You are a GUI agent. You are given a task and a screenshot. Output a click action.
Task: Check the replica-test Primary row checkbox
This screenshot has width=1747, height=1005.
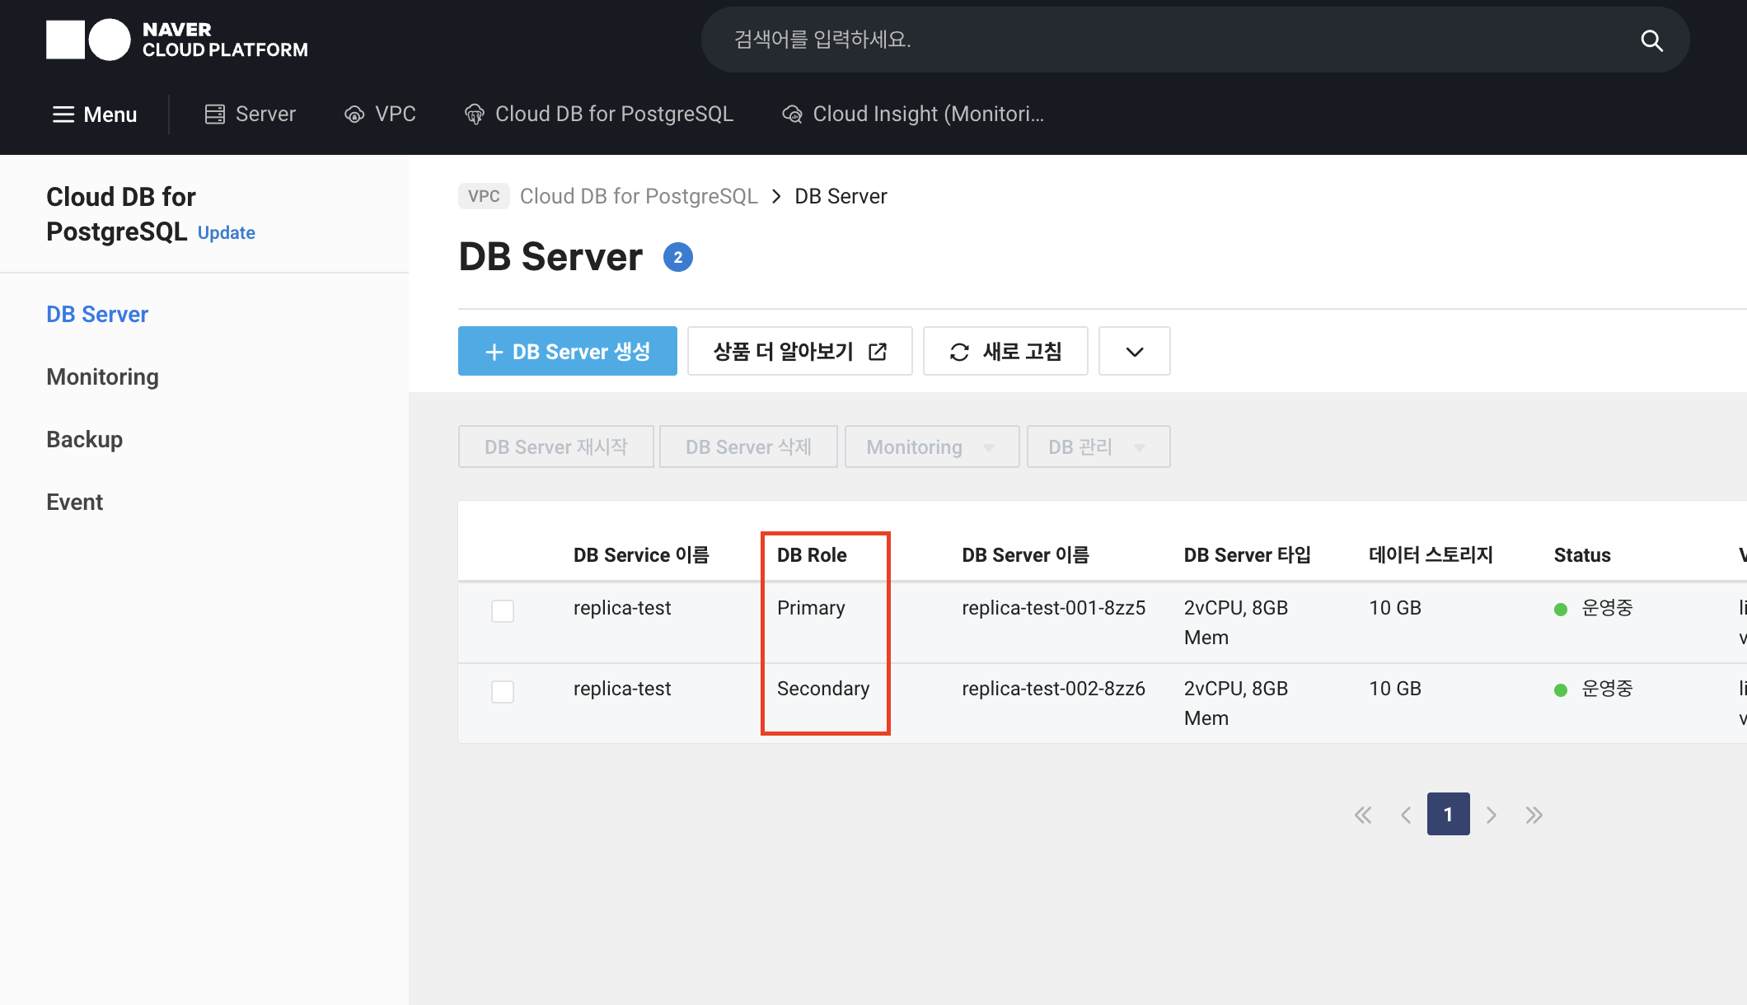503,611
